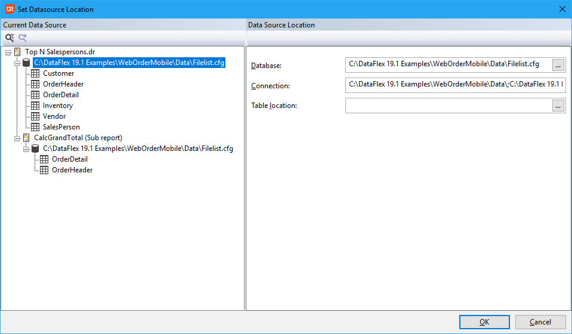This screenshot has width=572, height=334.
Task: Collapse the Filelist.cfg node under CalcGrandTotal
Action: coord(26,149)
